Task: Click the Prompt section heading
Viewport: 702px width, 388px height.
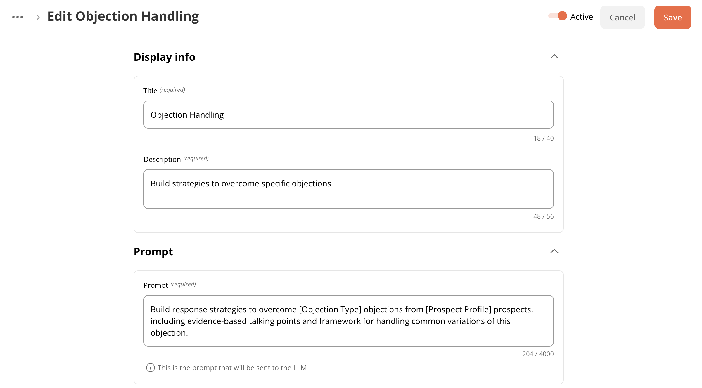Action: point(153,252)
